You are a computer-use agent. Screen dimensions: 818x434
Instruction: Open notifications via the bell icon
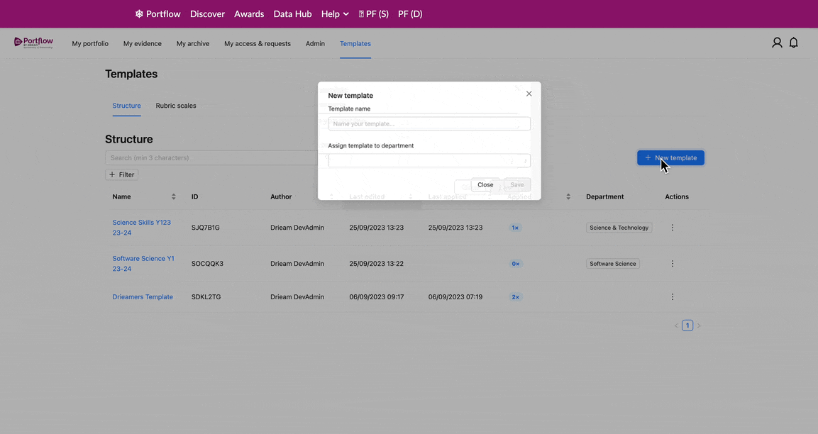tap(793, 43)
